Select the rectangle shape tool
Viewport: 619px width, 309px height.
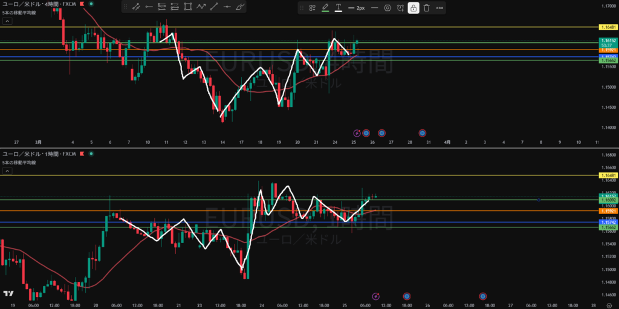[x=188, y=8]
